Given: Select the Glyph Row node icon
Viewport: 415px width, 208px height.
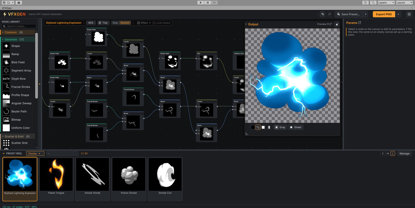Looking at the screenshot, I should coord(6,79).
